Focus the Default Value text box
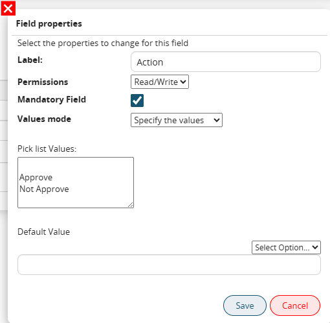This screenshot has height=323, width=330. coord(169,265)
